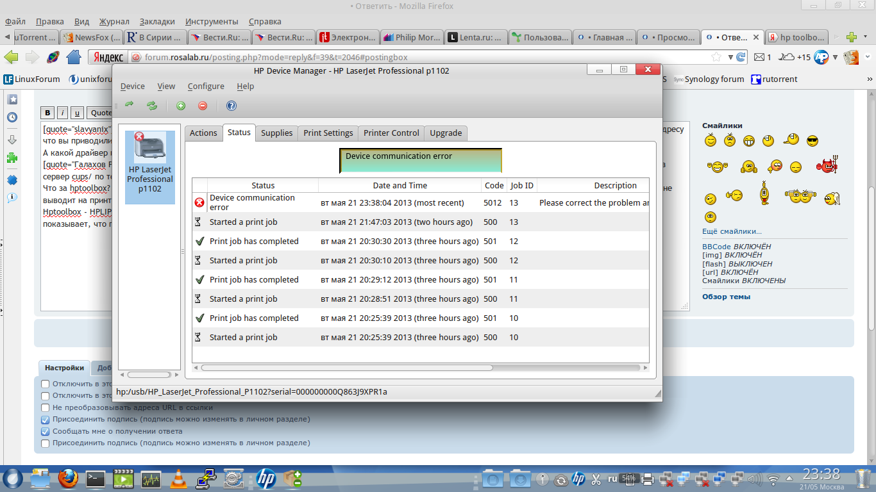The width and height of the screenshot is (876, 492).
Task: Open the downloads arrow in Firefox's side strip
Action: [x=12, y=140]
